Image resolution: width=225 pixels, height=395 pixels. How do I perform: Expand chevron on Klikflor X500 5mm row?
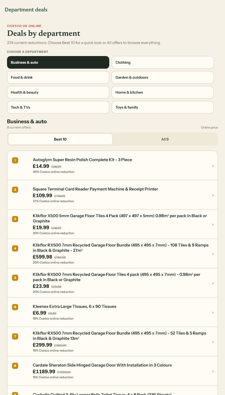point(213,224)
